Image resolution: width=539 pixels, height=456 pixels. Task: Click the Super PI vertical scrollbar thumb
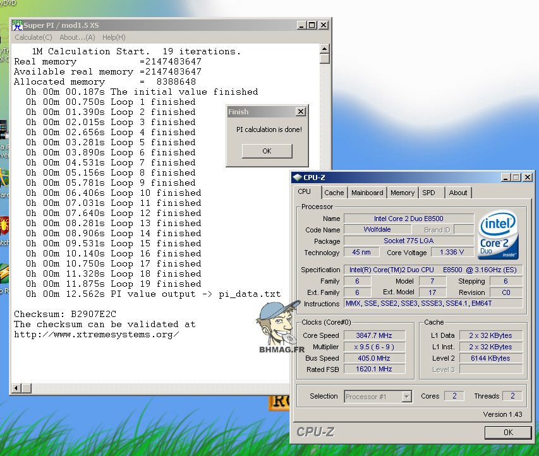(324, 59)
